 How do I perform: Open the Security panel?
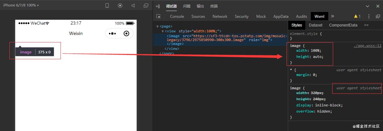pos(242,16)
